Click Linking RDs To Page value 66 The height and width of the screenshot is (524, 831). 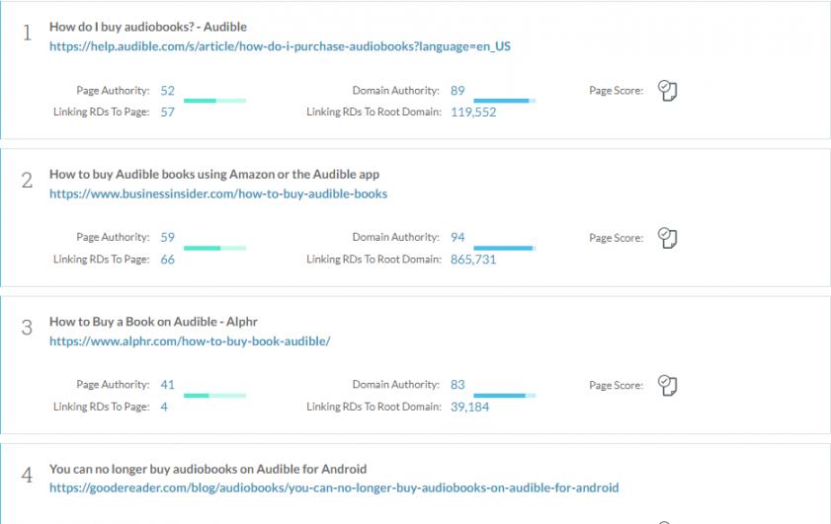pyautogui.click(x=167, y=260)
